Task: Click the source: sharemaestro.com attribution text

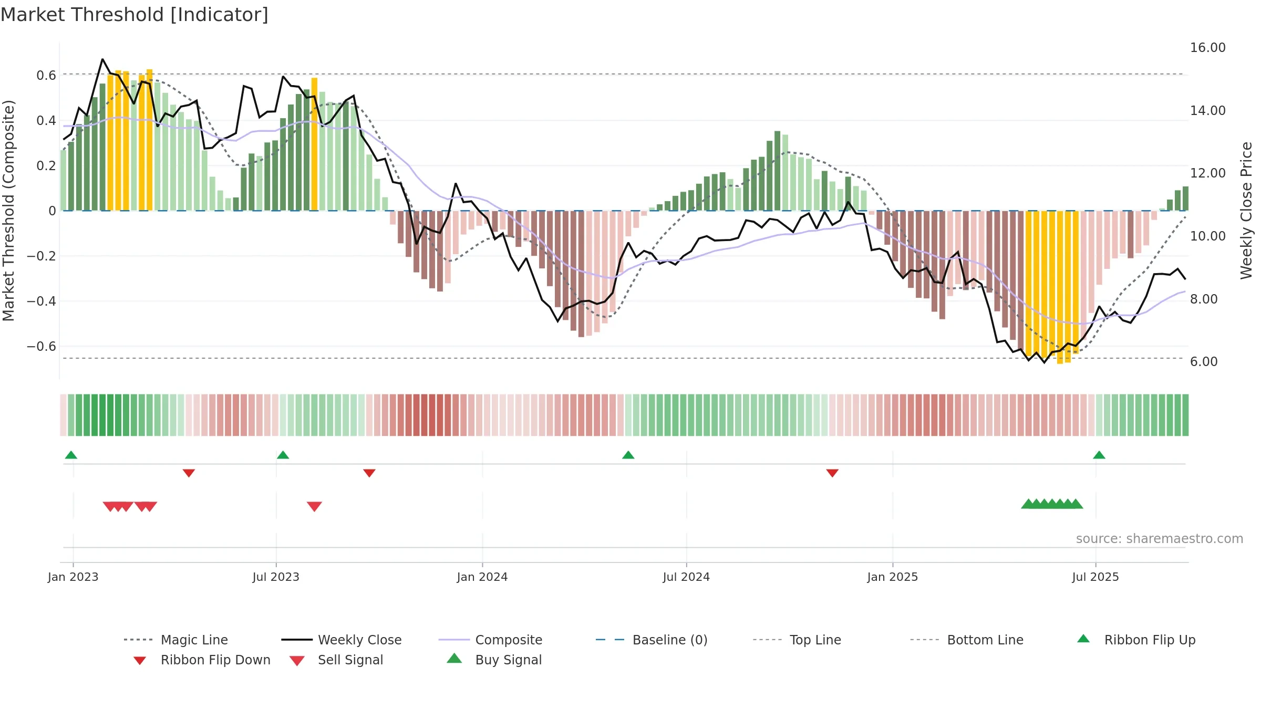Action: [1160, 539]
